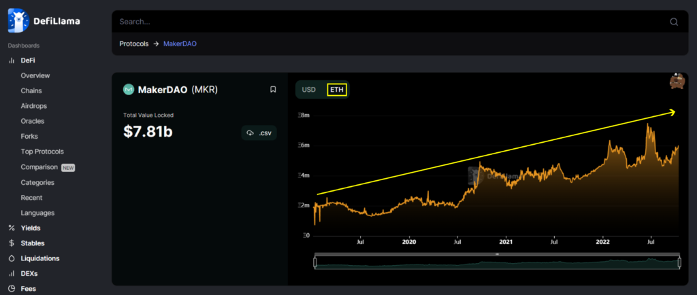Screen dimensions: 697x295
Task: Switch chart denomination to ETH
Action: pyautogui.click(x=337, y=90)
